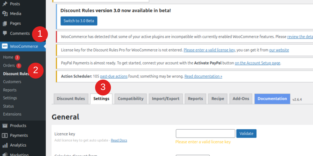Open 'Read documentation »' link
Screen dimensions: 313x156
[203, 76]
